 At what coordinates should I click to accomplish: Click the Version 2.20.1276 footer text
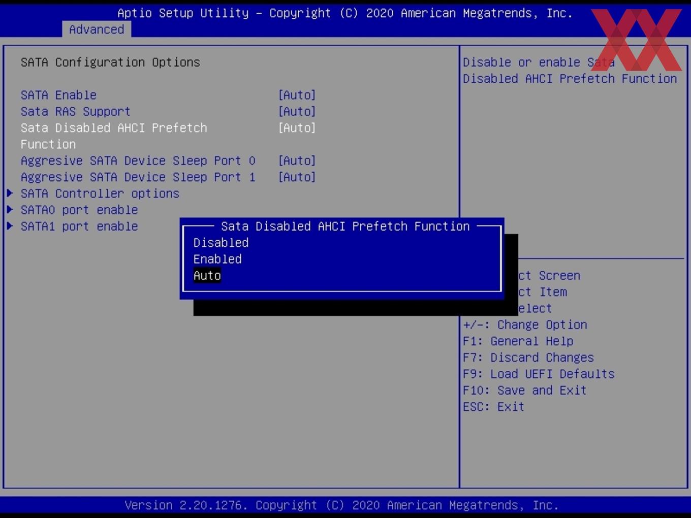(341, 505)
